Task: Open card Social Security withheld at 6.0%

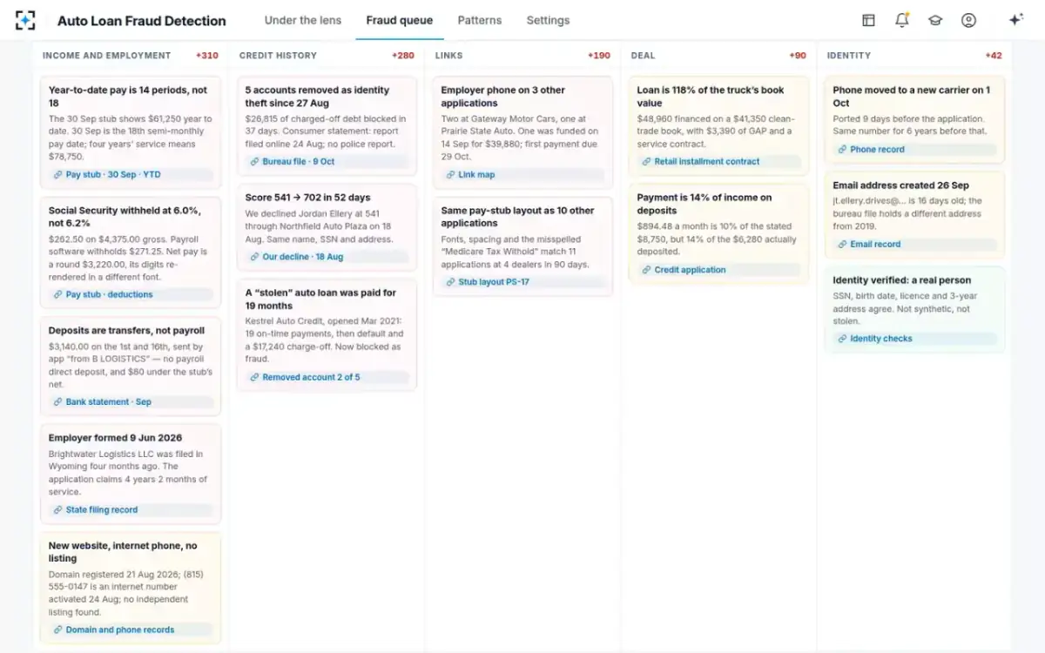Action: pyautogui.click(x=131, y=252)
